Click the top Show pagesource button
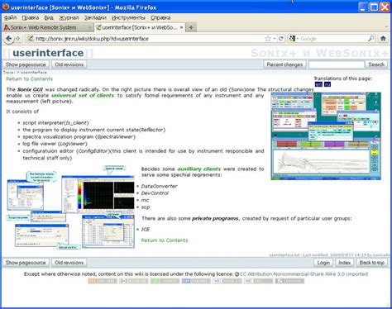This screenshot has height=309, width=392. (x=26, y=64)
